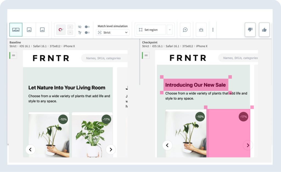Open the three-dot overflow menu
Image resolution: width=281 pixels, height=172 pixels.
tap(213, 30)
